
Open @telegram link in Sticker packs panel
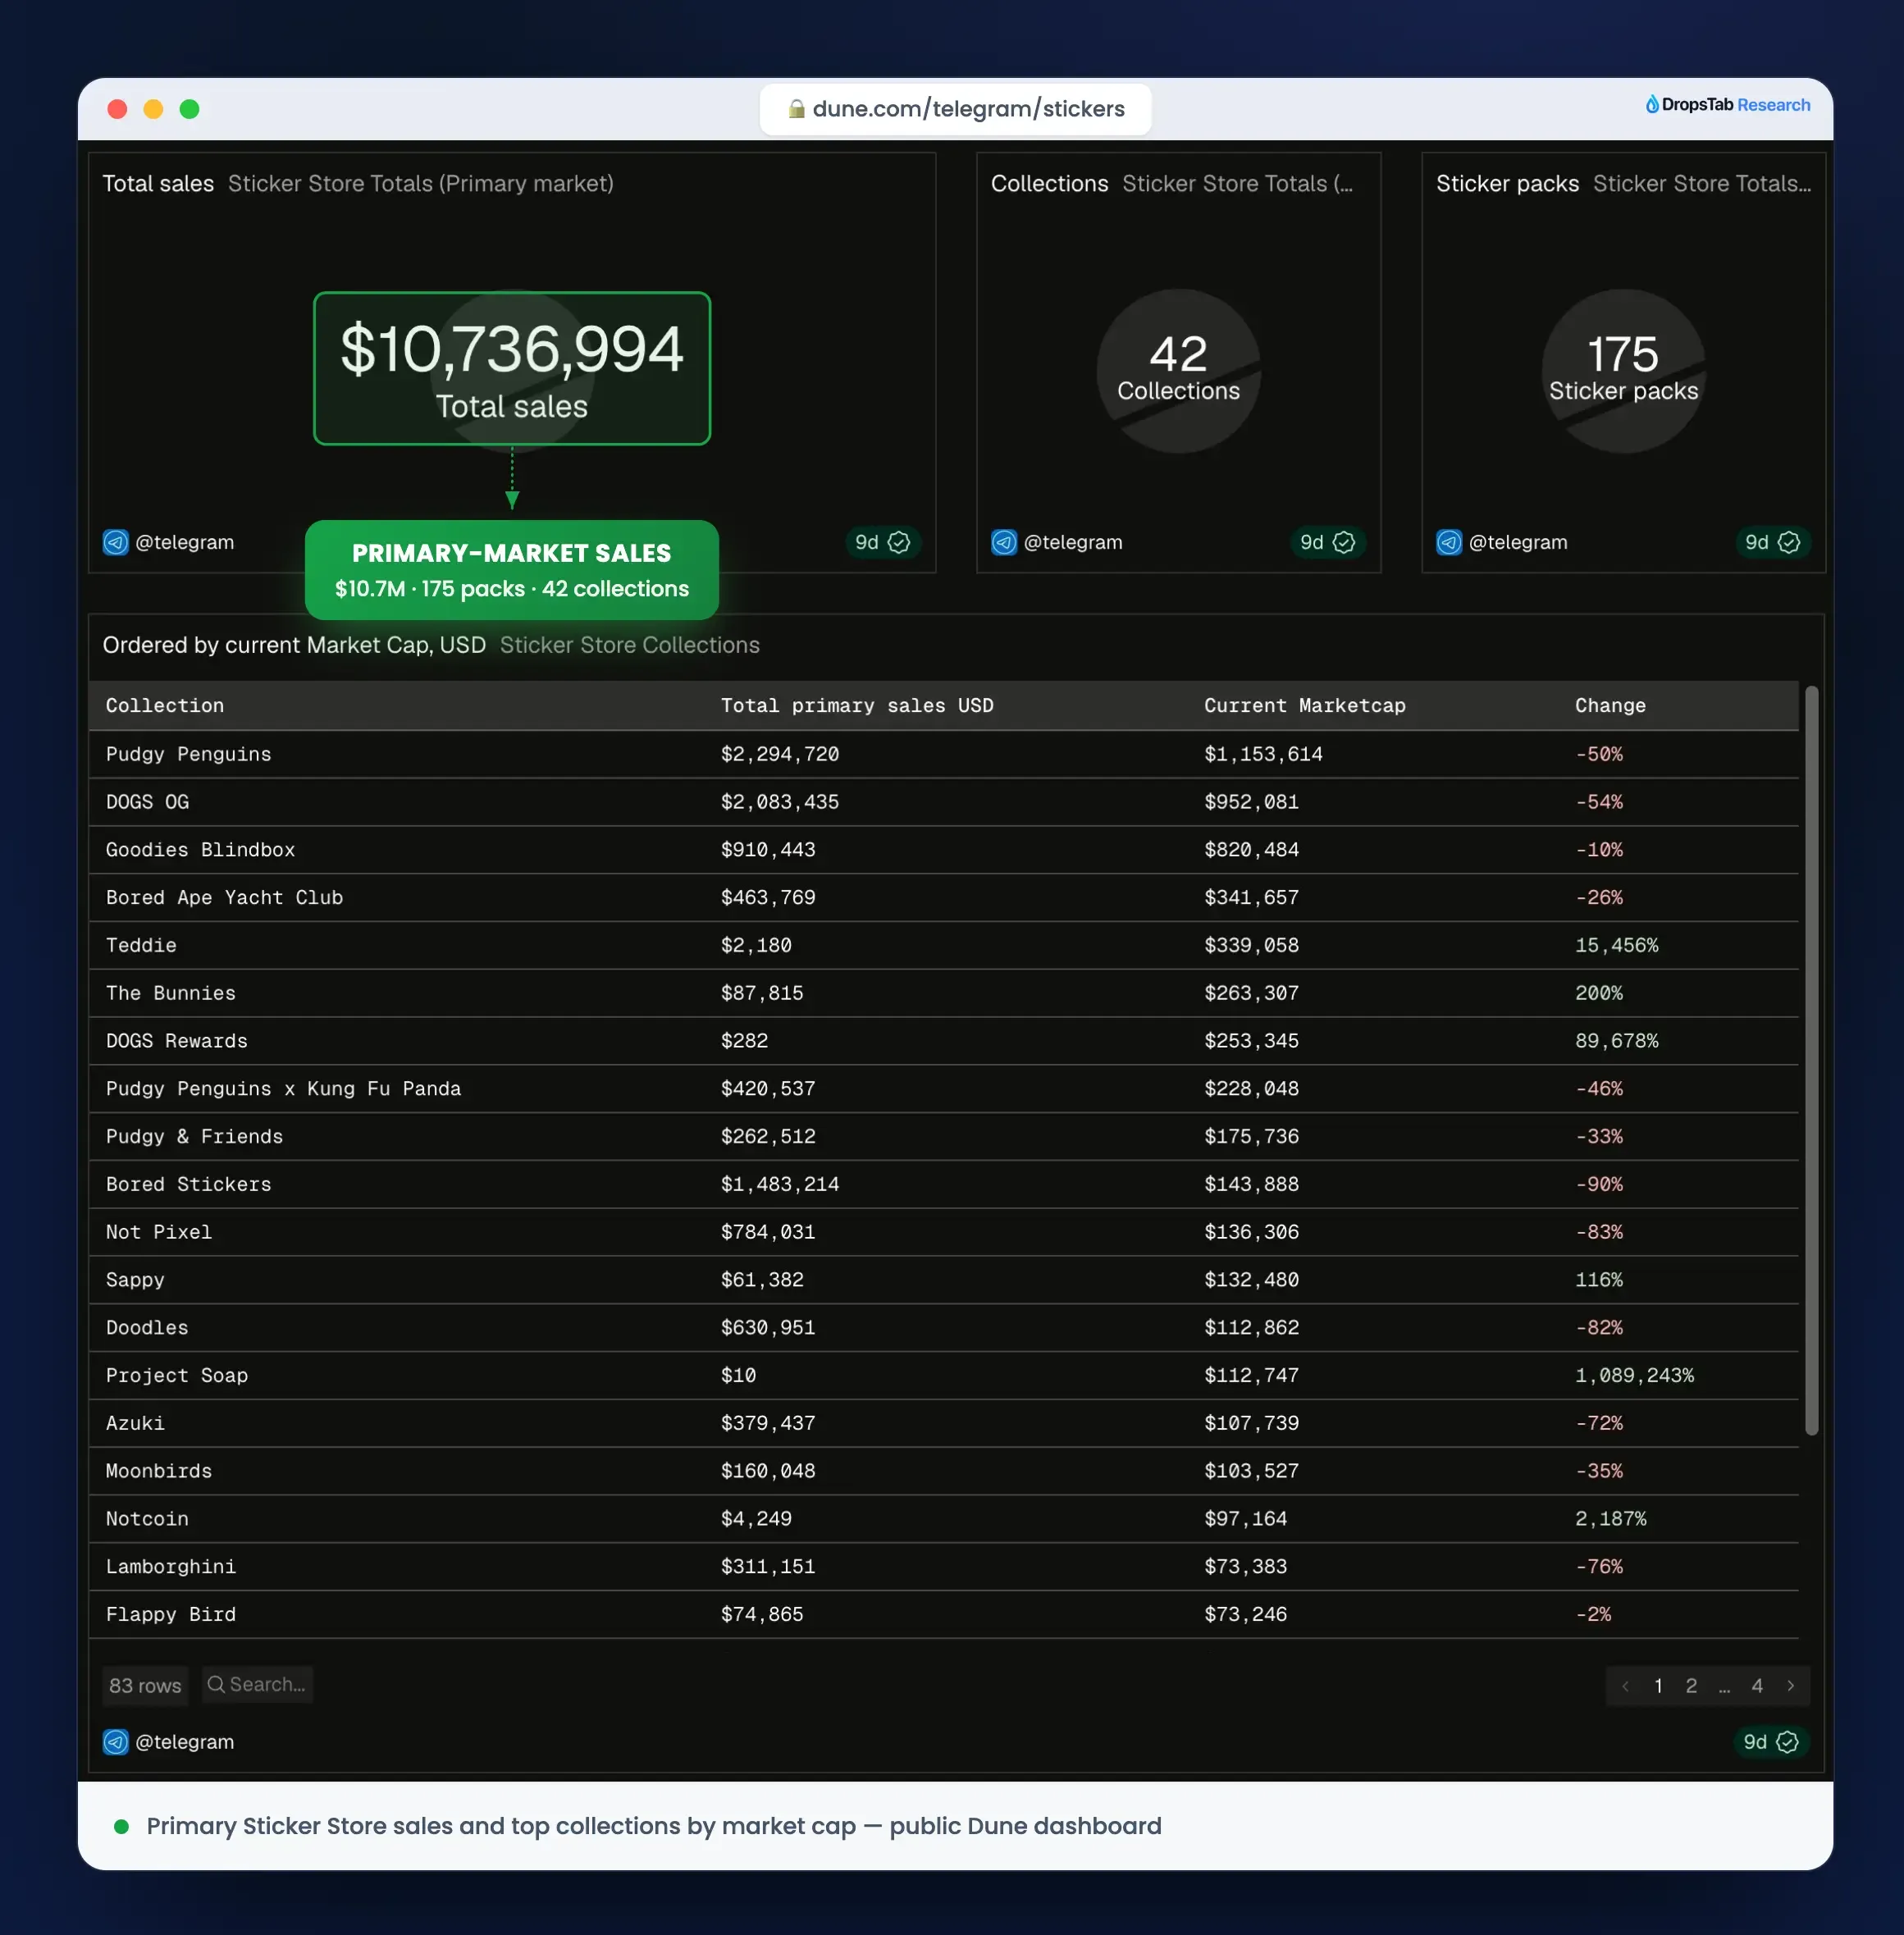pyautogui.click(x=1518, y=542)
